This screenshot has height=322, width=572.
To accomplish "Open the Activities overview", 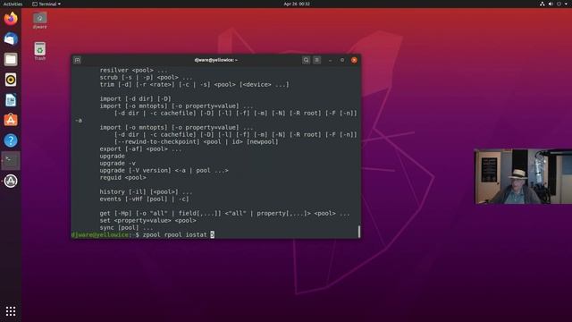I will pyautogui.click(x=13, y=4).
